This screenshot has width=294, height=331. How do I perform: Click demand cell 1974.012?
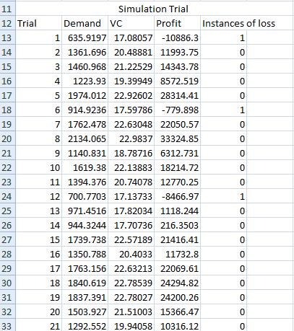point(85,95)
